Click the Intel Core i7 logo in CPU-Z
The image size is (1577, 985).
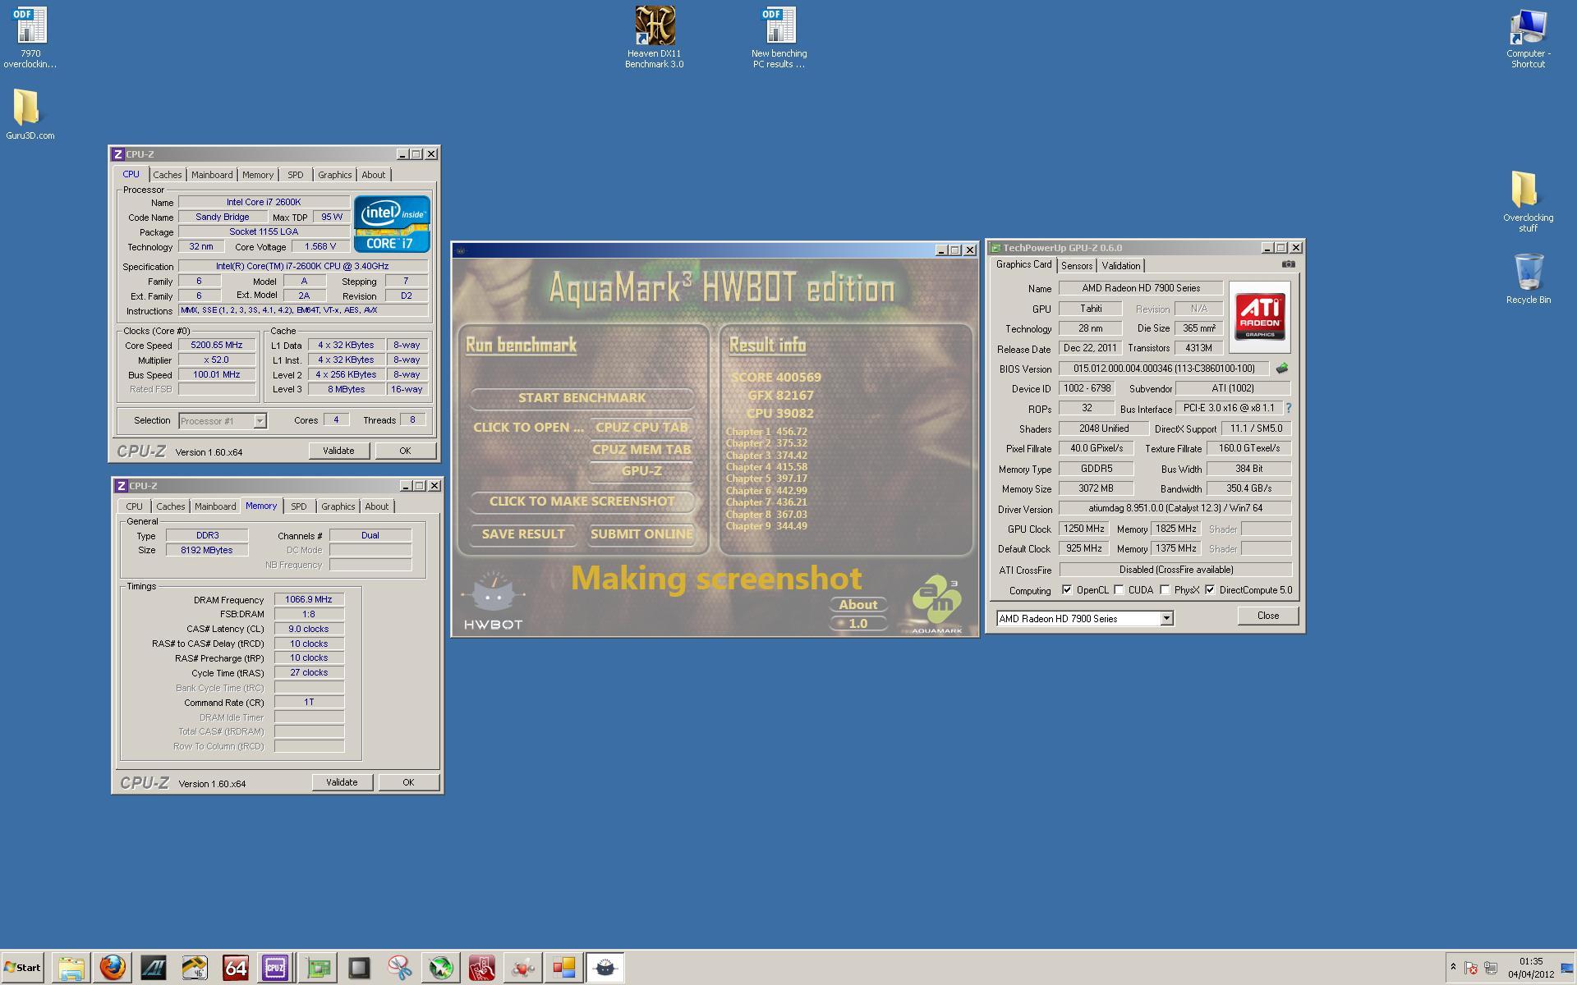(x=392, y=223)
